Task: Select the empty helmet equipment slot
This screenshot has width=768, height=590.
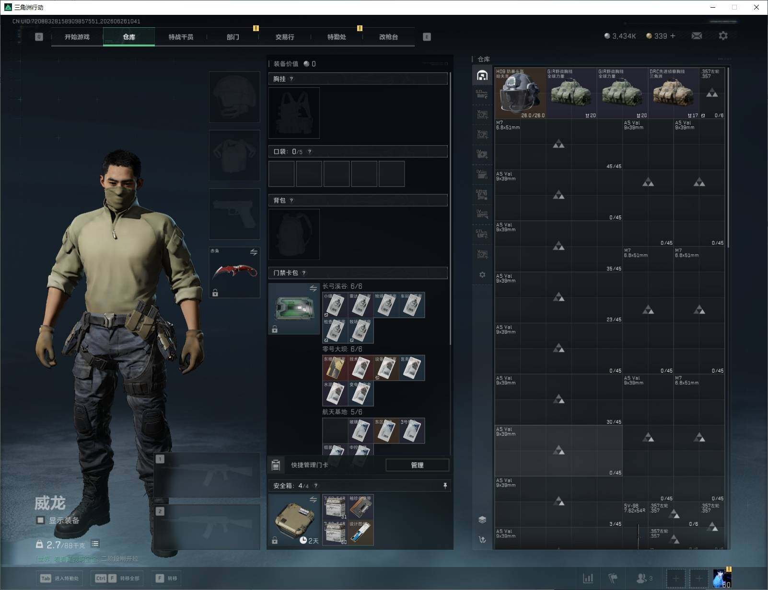Action: click(234, 97)
